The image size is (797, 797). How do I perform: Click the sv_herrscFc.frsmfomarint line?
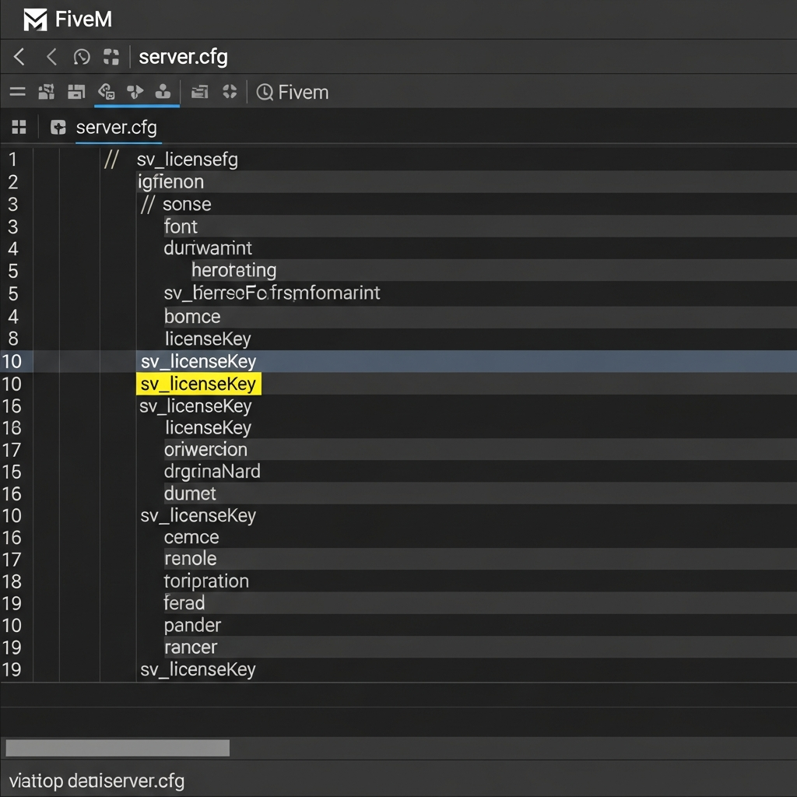coord(272,293)
